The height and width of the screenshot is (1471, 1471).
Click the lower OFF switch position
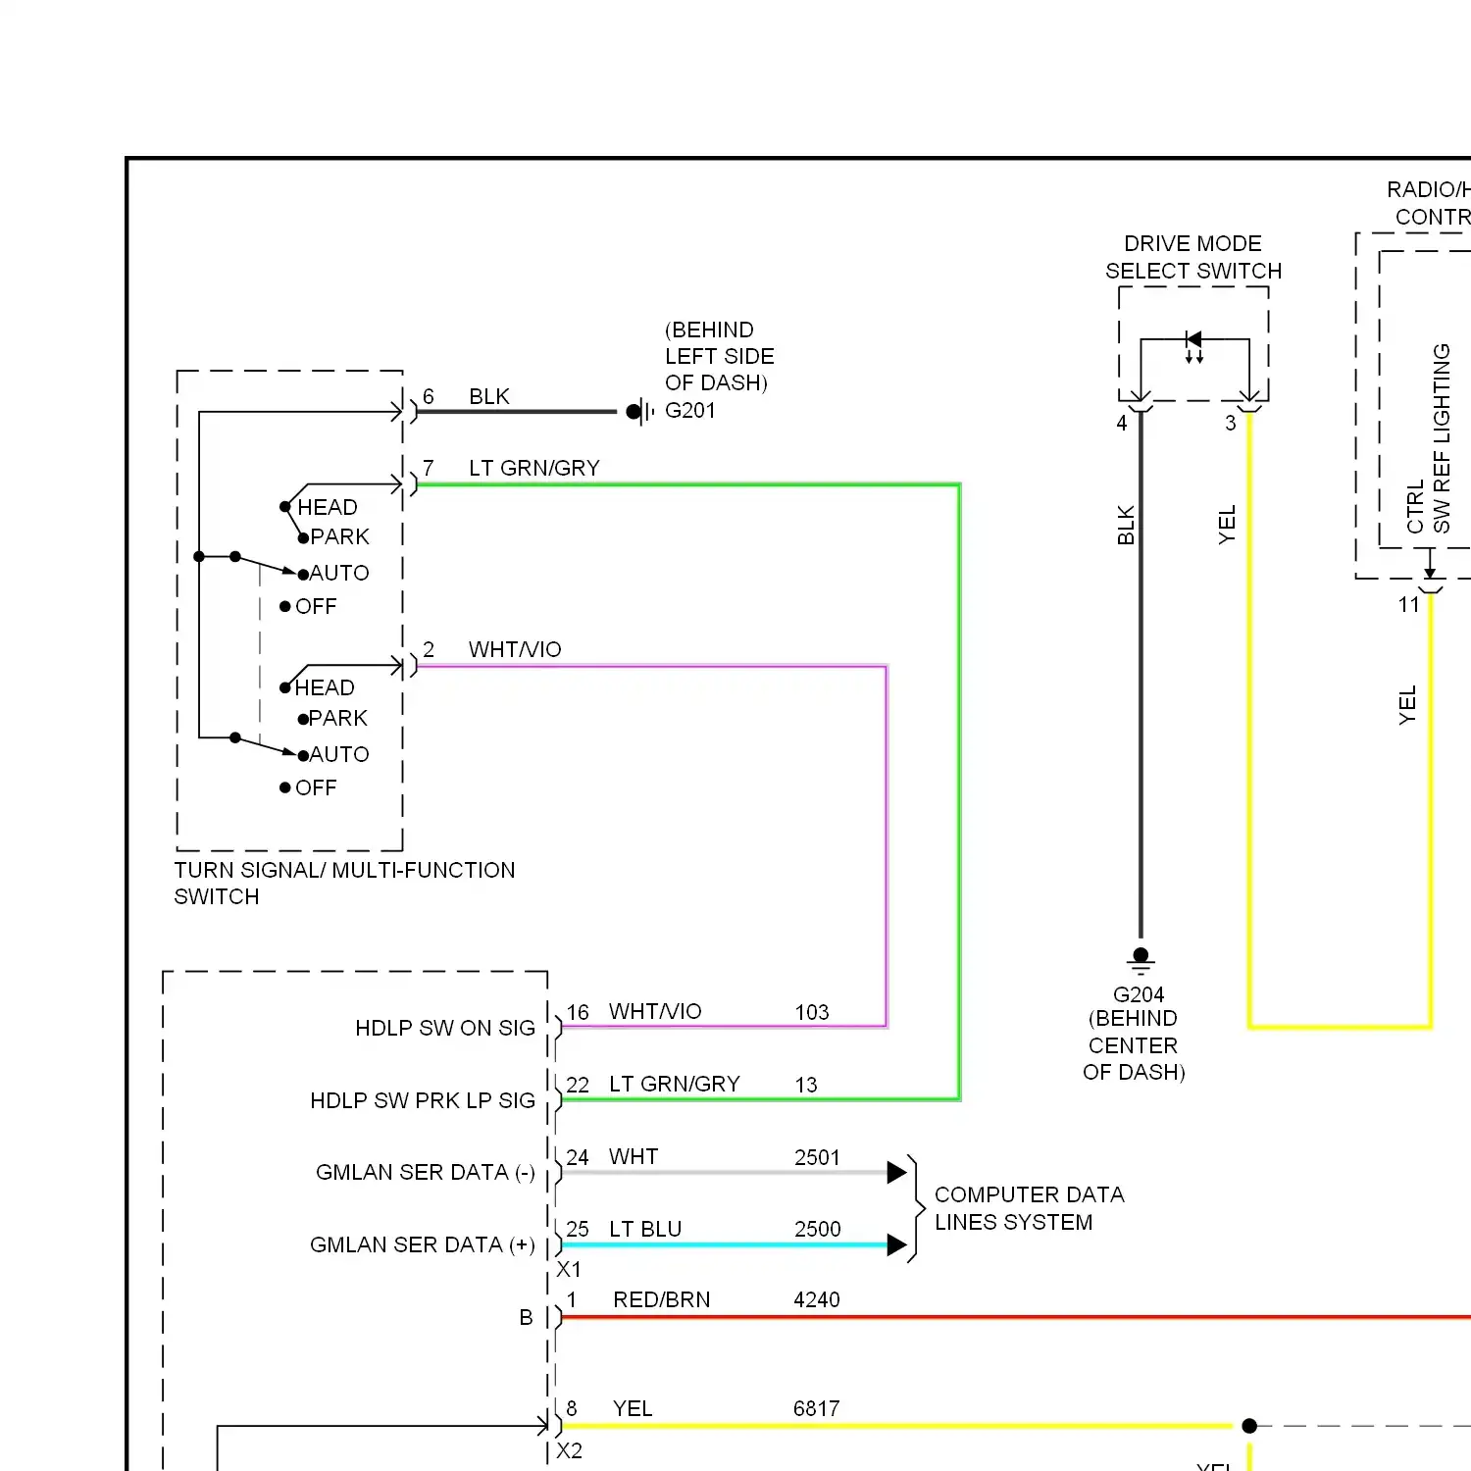click(x=316, y=788)
